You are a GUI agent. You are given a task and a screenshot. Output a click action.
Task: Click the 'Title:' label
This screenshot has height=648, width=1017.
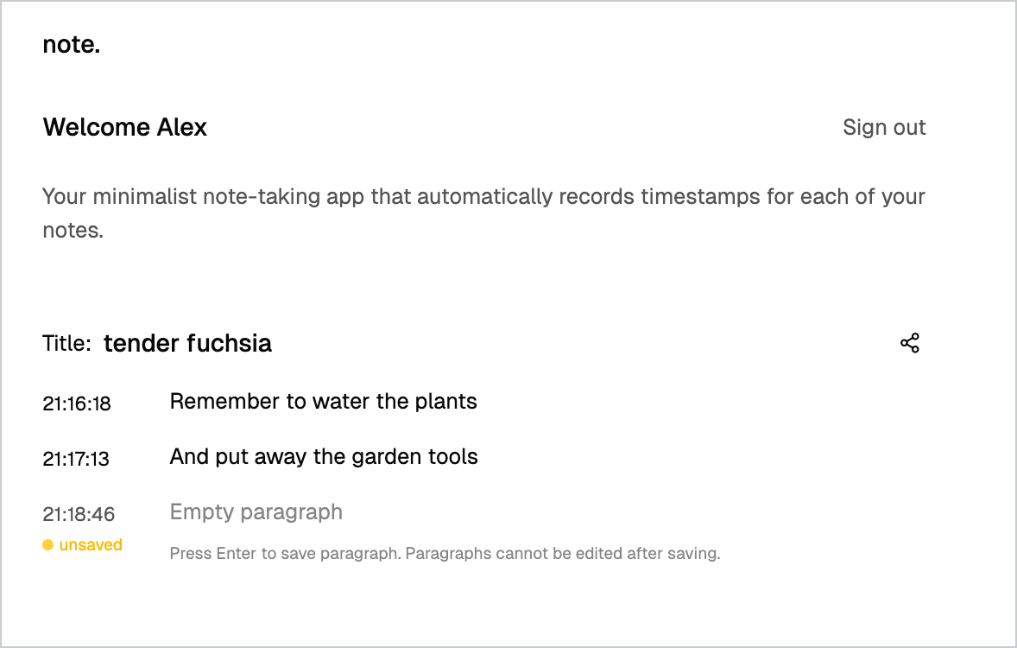[67, 343]
